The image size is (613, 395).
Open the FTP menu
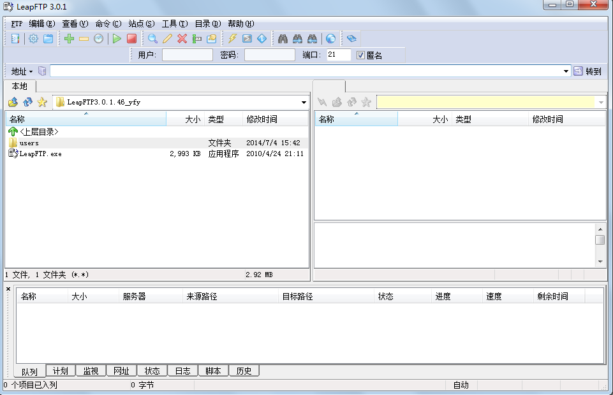point(17,24)
